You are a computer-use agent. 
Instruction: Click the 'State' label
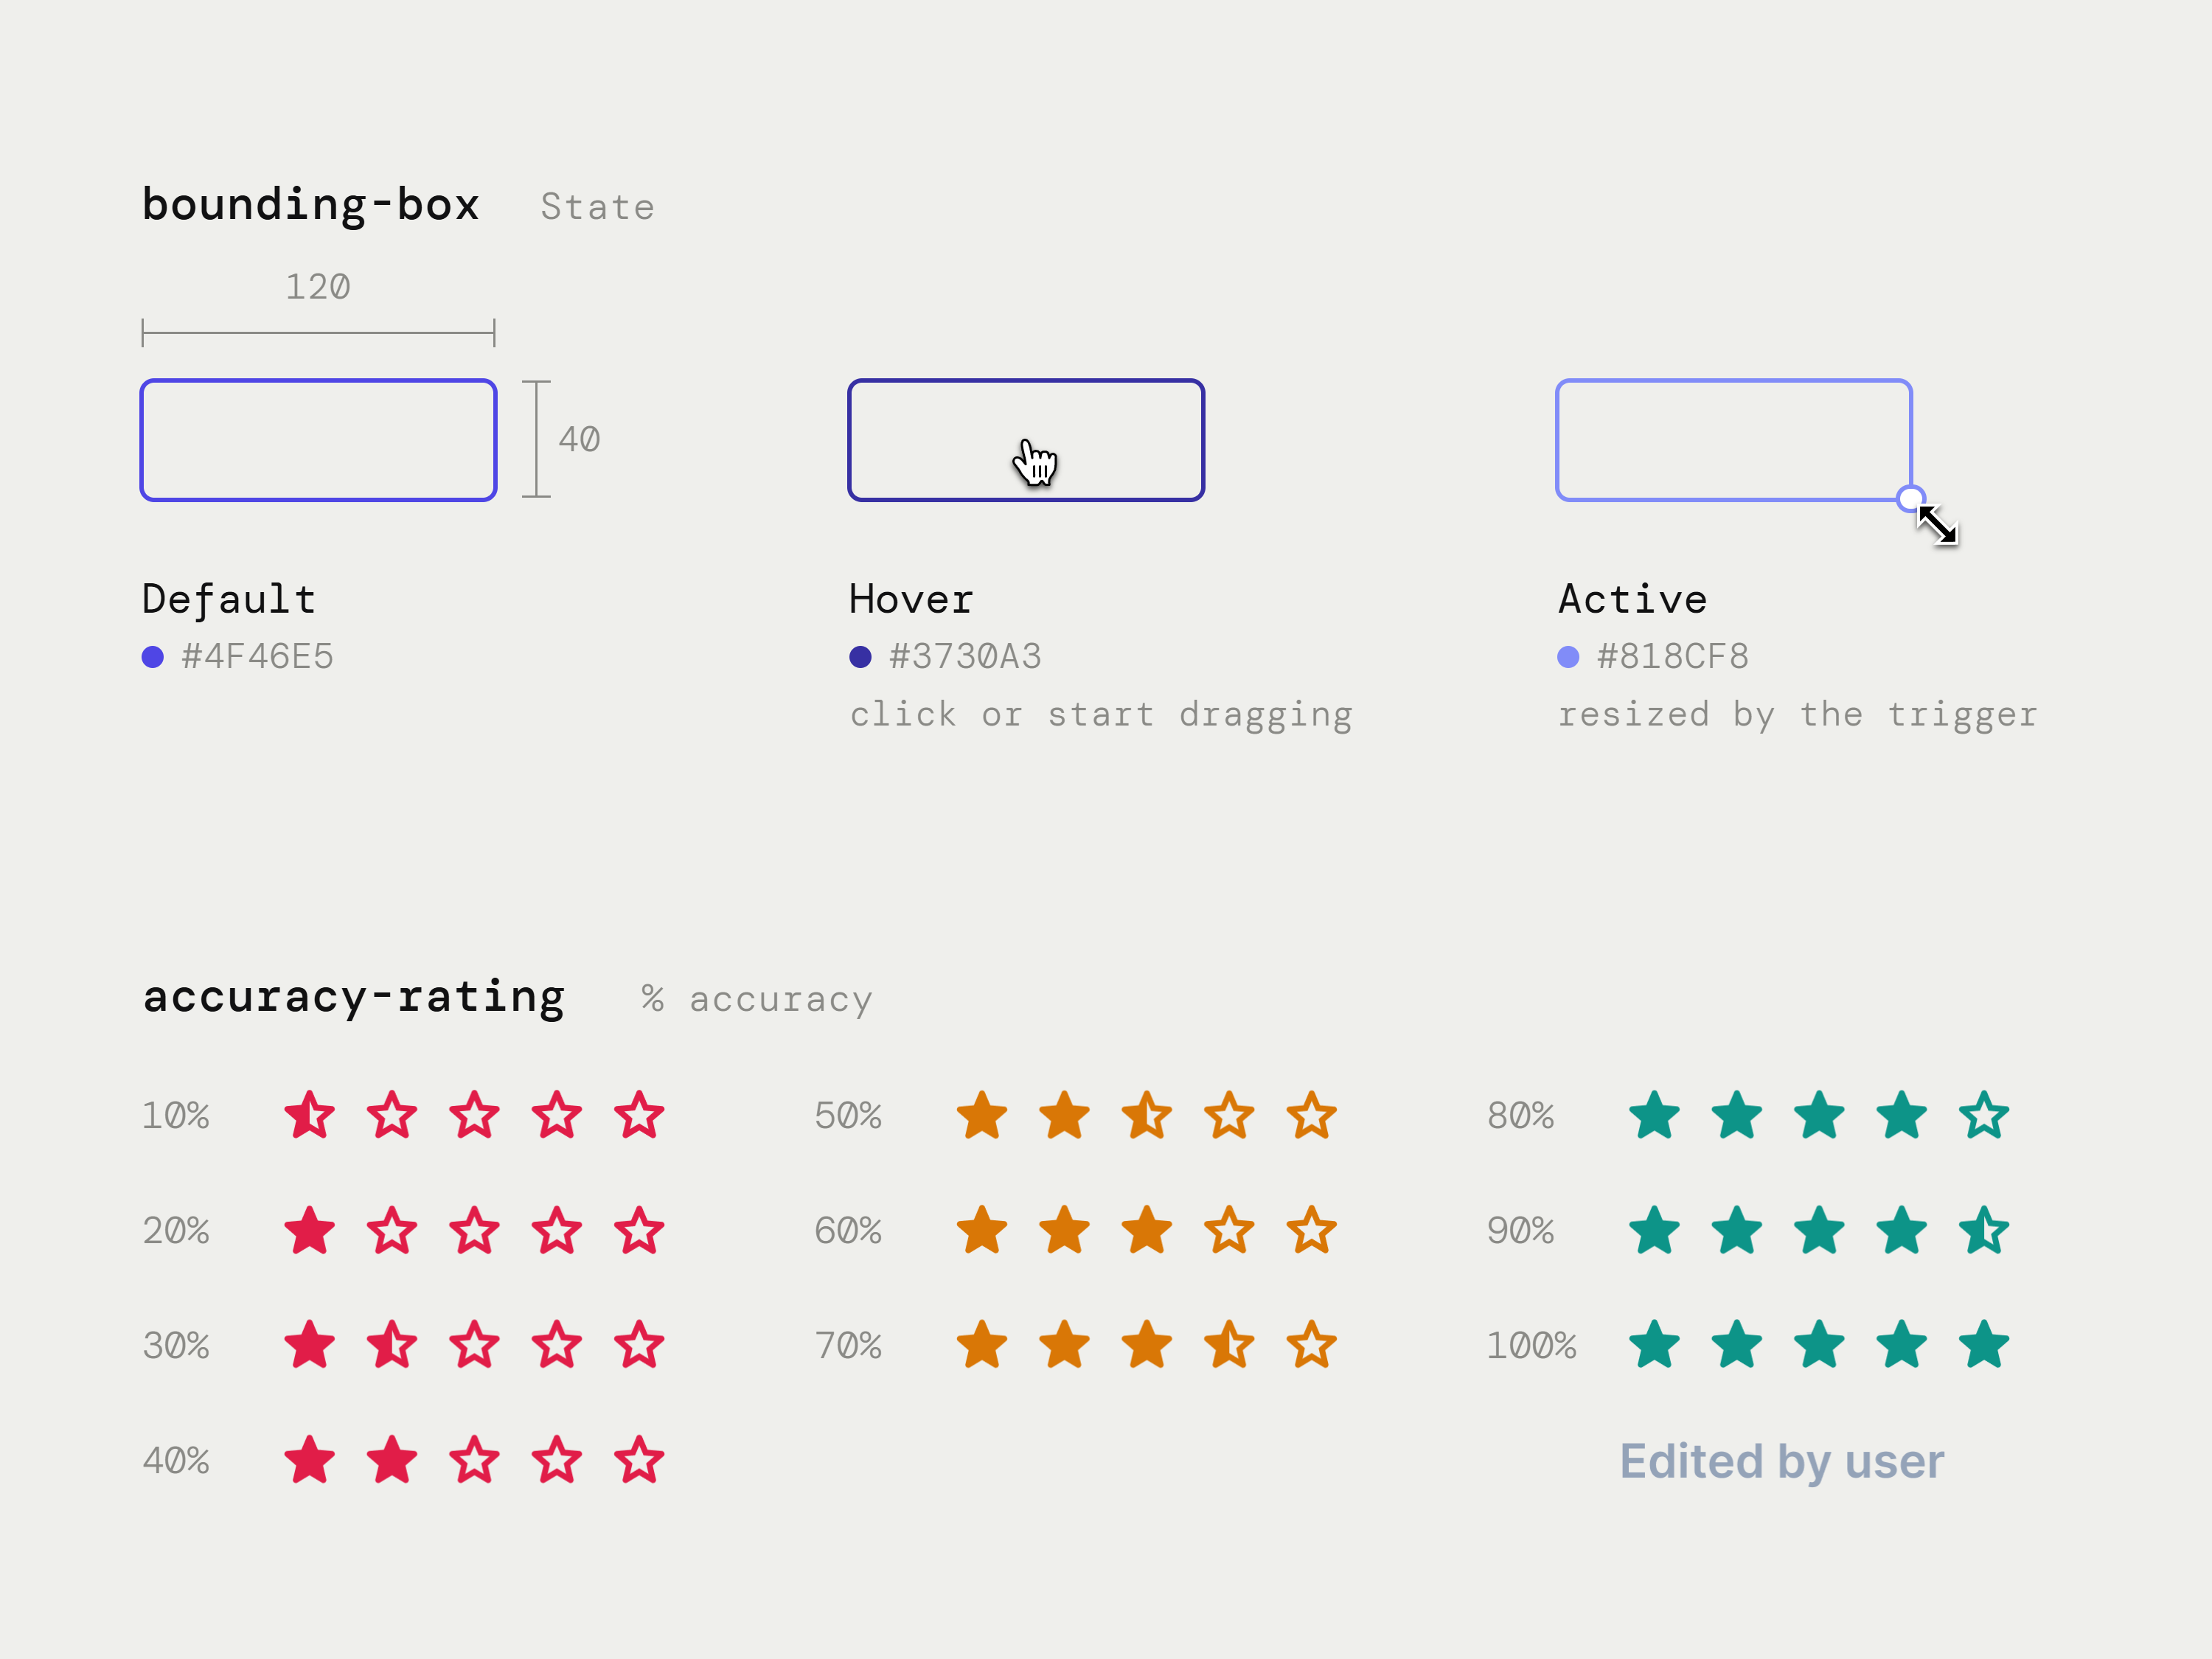tap(598, 207)
